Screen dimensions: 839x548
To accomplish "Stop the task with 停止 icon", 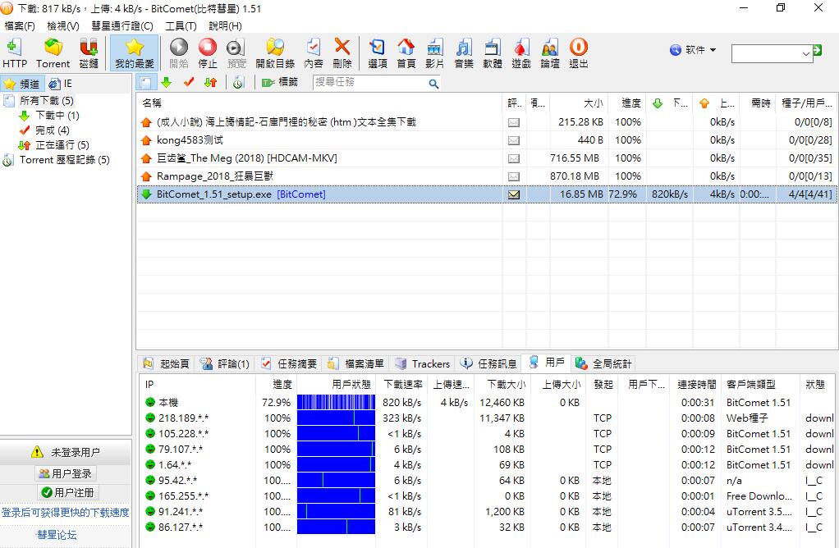I will tap(208, 53).
